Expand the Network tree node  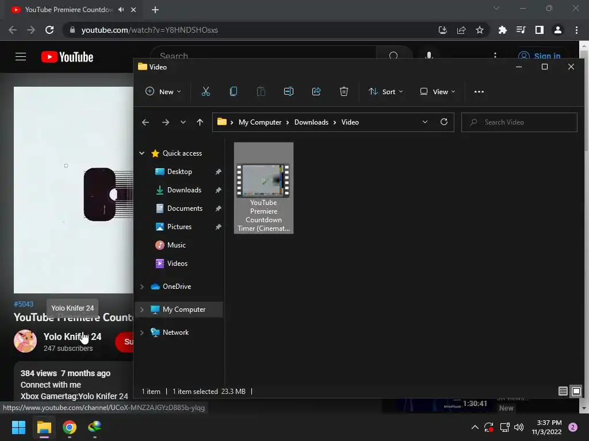click(142, 332)
